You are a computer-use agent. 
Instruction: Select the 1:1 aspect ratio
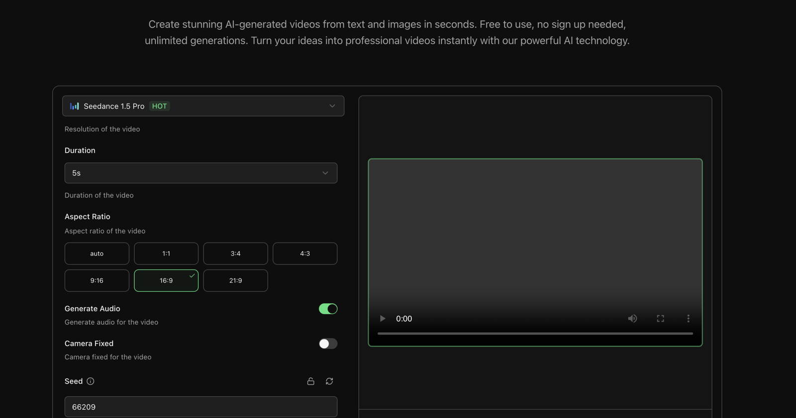pos(166,253)
